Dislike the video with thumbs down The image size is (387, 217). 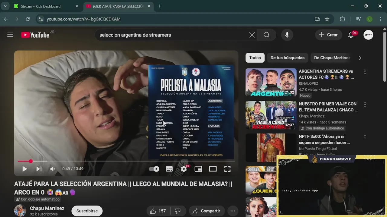click(178, 211)
